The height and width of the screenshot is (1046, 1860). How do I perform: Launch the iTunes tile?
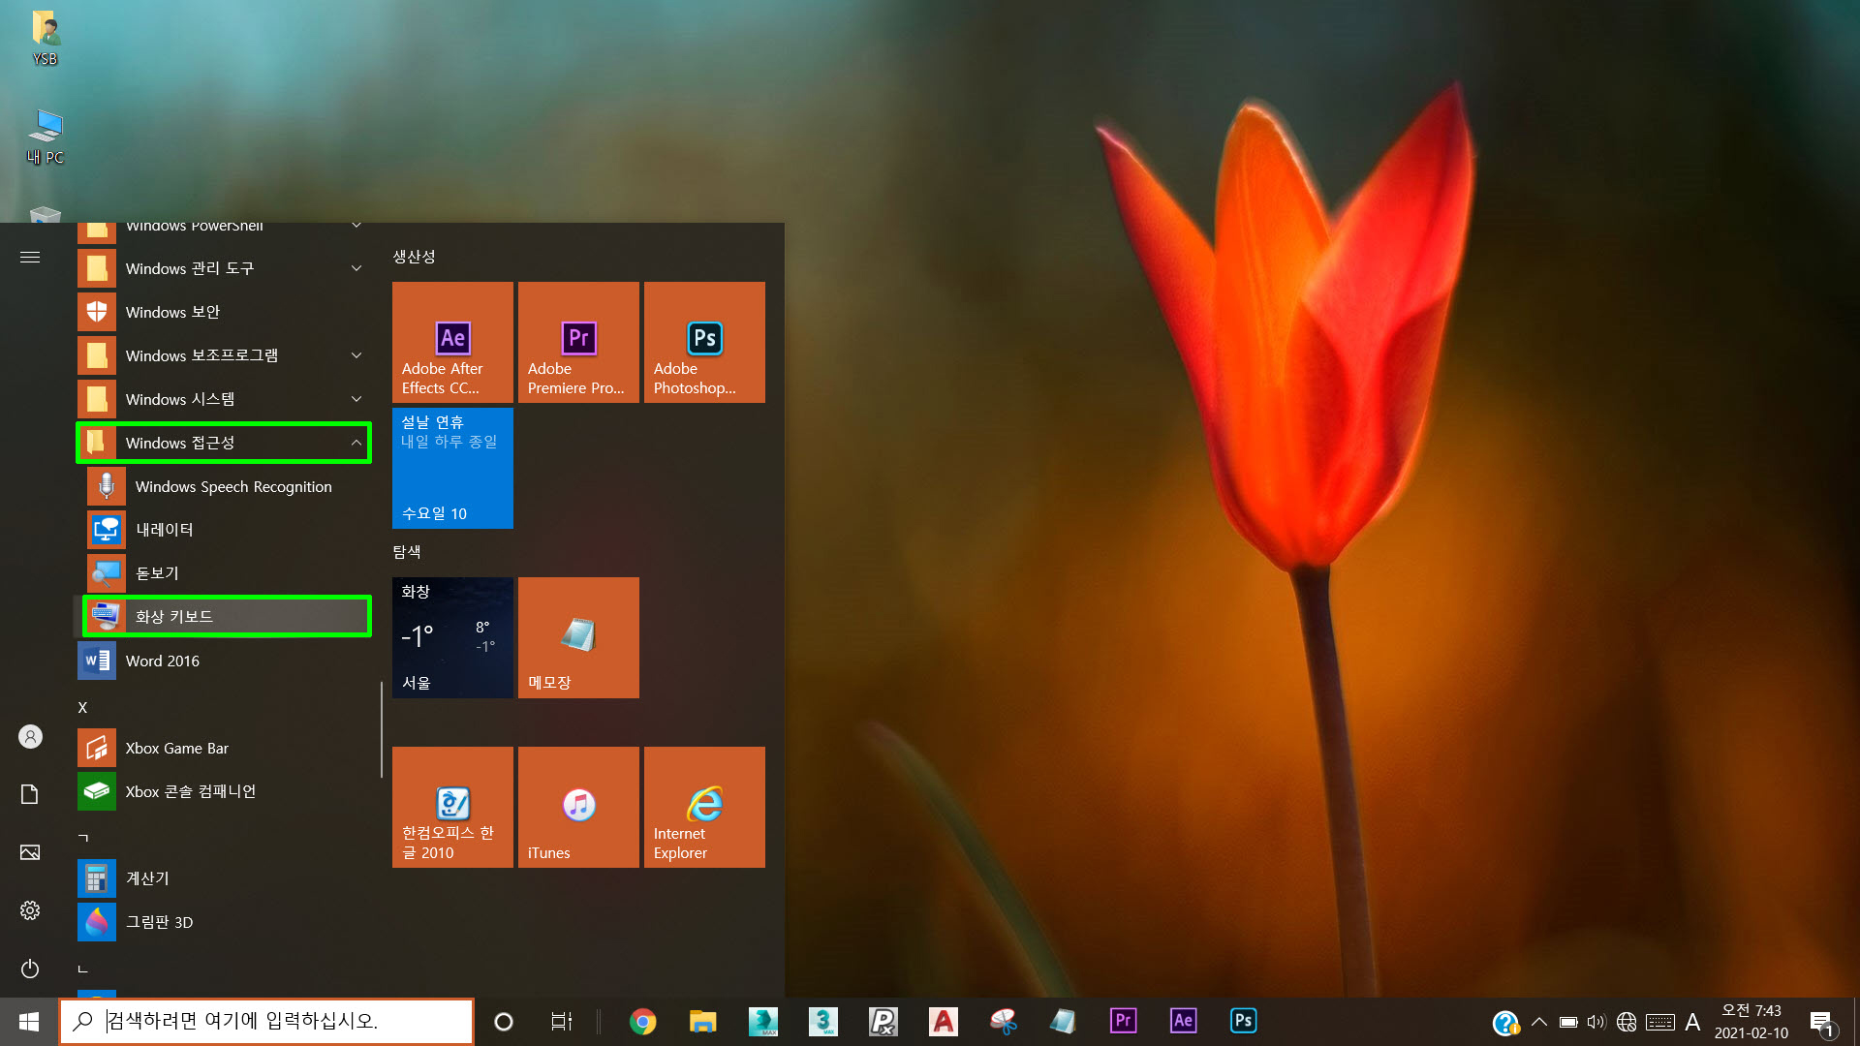click(x=578, y=807)
